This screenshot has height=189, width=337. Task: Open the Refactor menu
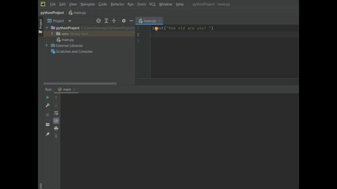117,4
